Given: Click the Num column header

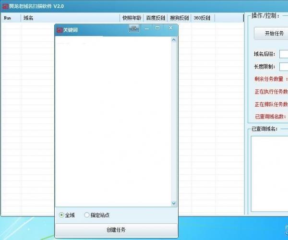Looking at the screenshot, I should coord(11,18).
